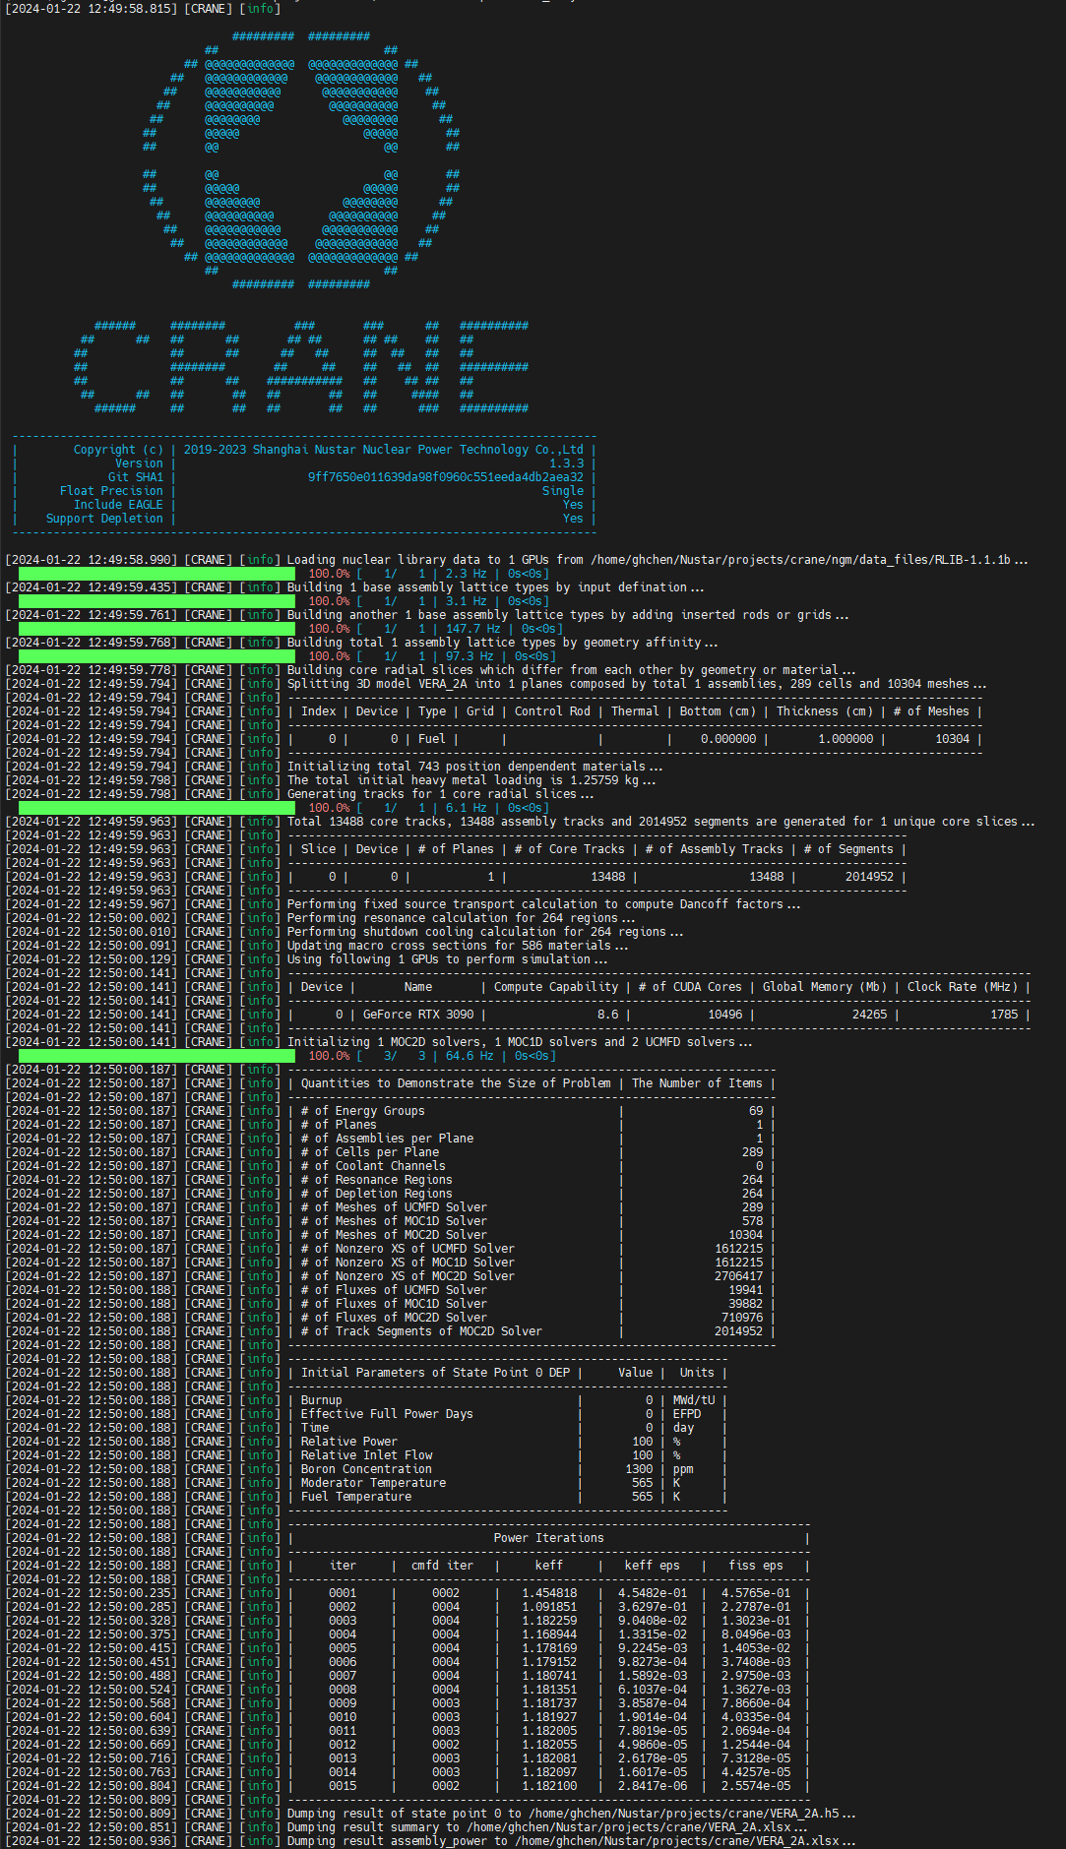Click '# of Nonzero XS of MOC2D Solver'
1066x1849 pixels.
click(533, 1276)
